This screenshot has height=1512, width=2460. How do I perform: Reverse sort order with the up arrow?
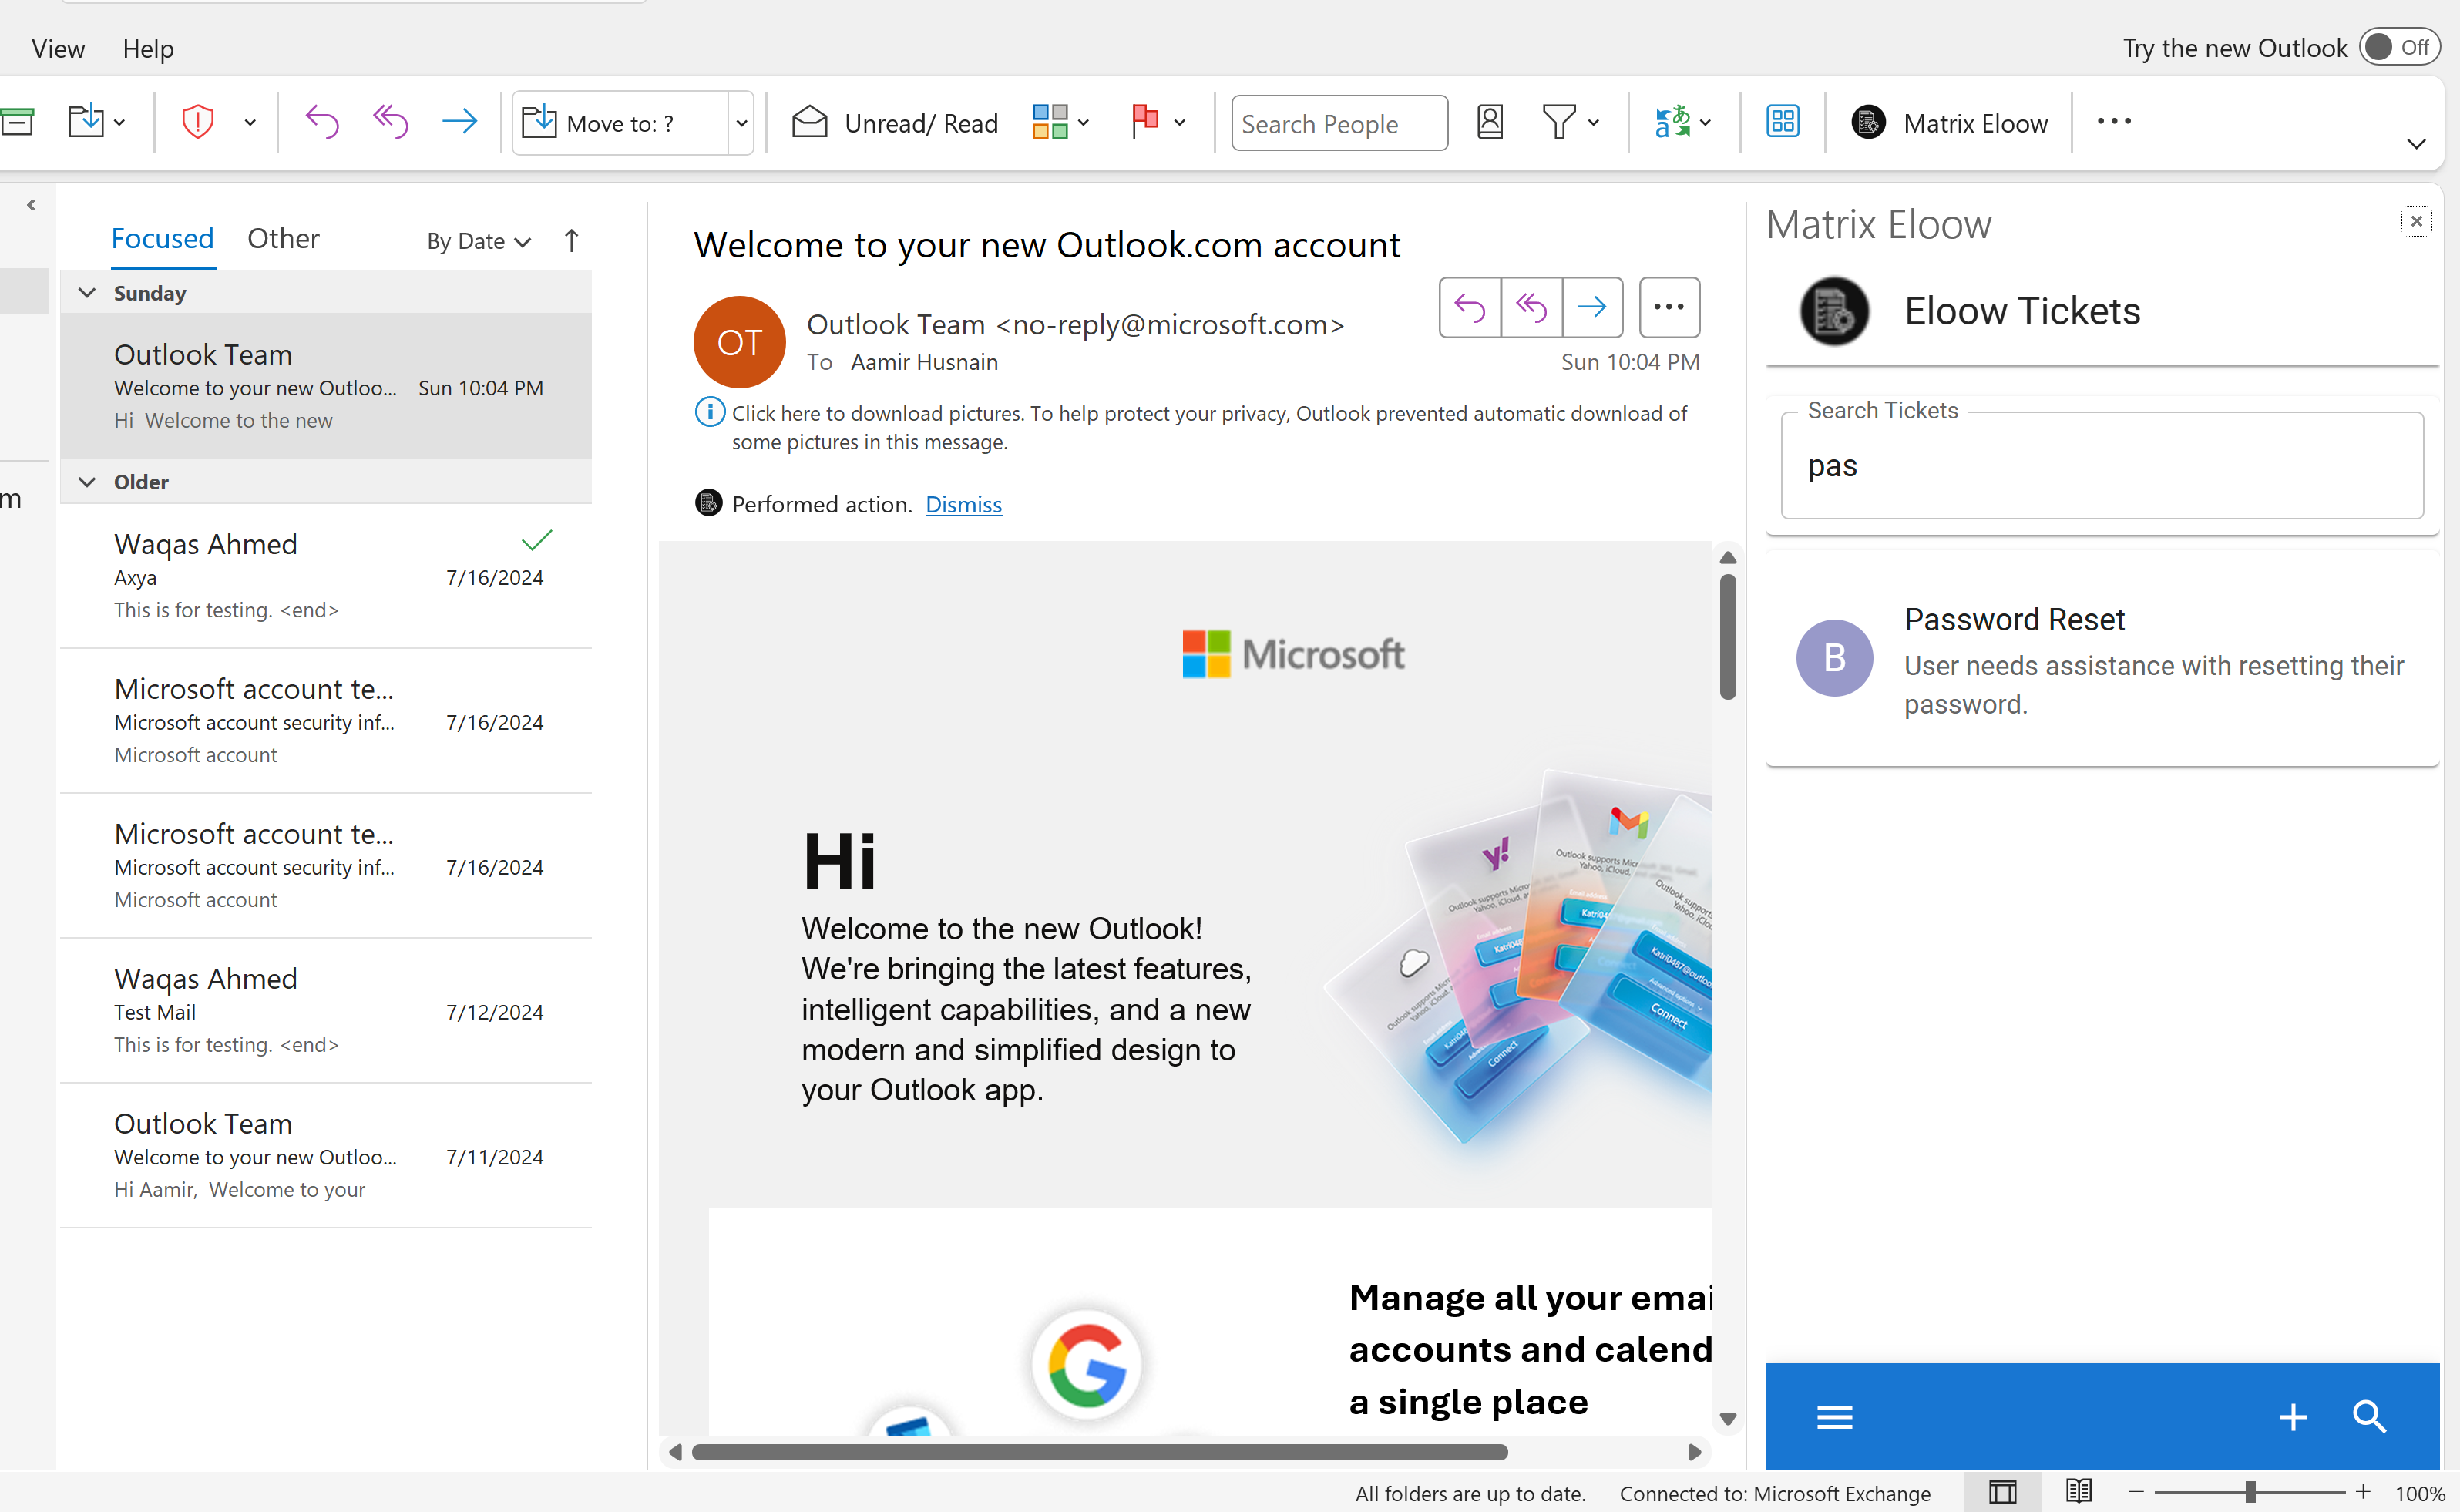571,241
